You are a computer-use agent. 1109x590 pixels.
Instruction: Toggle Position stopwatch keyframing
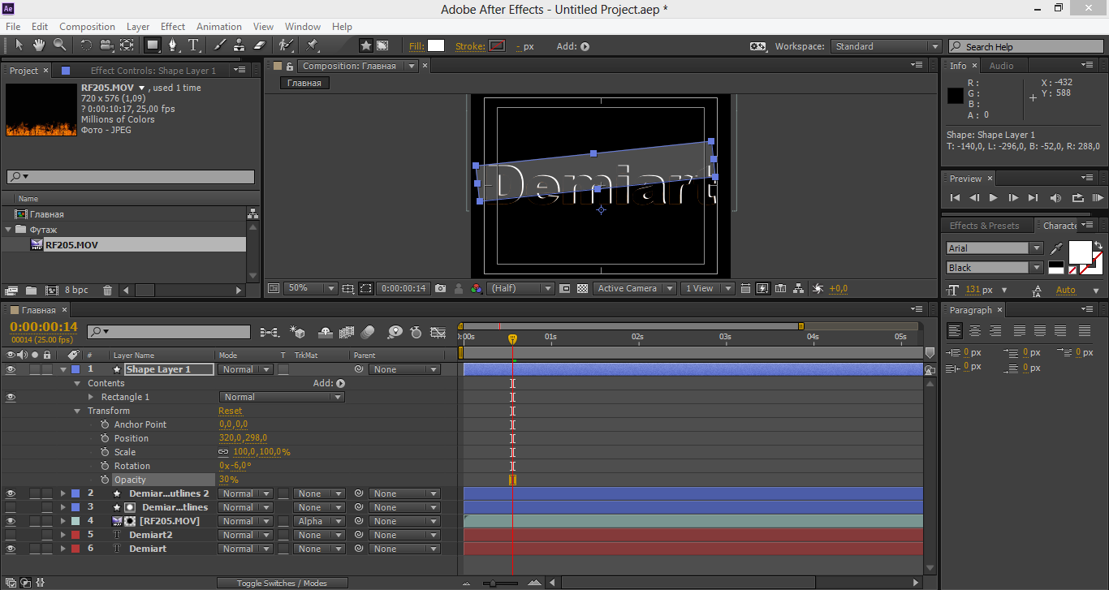[105, 438]
